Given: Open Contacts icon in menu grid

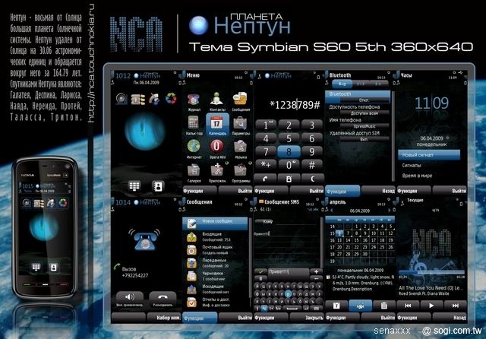Looking at the screenshot, I should pyautogui.click(x=216, y=98).
